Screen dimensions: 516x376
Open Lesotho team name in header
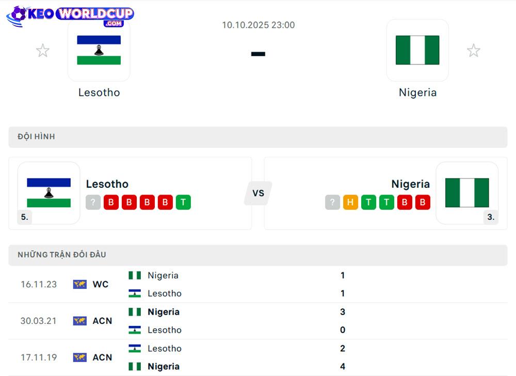point(99,93)
